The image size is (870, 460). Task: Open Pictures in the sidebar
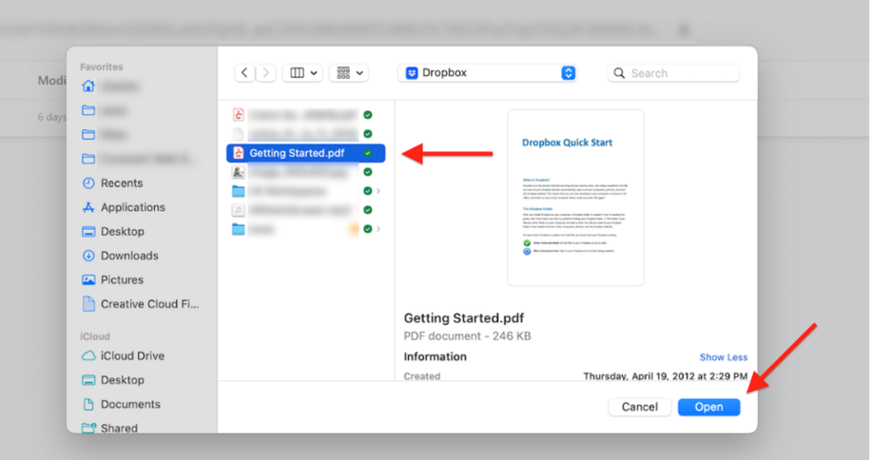click(112, 279)
